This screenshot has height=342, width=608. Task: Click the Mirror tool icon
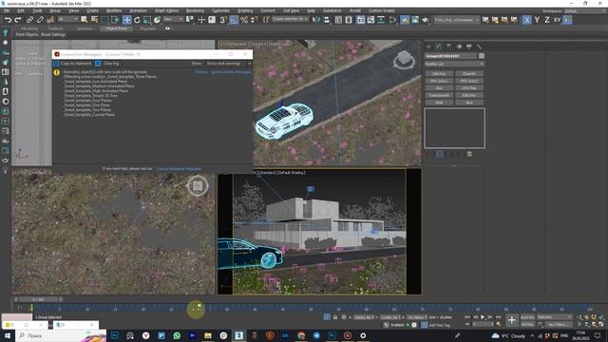click(316, 20)
